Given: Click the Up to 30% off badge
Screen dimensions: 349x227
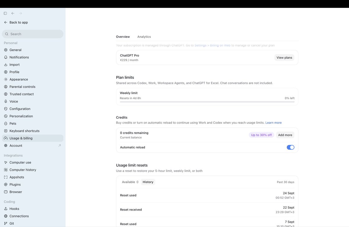Looking at the screenshot, I should 261,135.
